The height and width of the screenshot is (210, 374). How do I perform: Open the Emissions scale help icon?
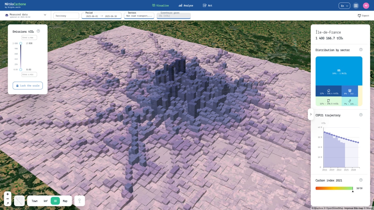pyautogui.click(x=38, y=31)
